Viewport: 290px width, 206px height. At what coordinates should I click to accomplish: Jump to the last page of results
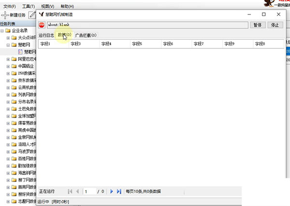tap(119, 191)
